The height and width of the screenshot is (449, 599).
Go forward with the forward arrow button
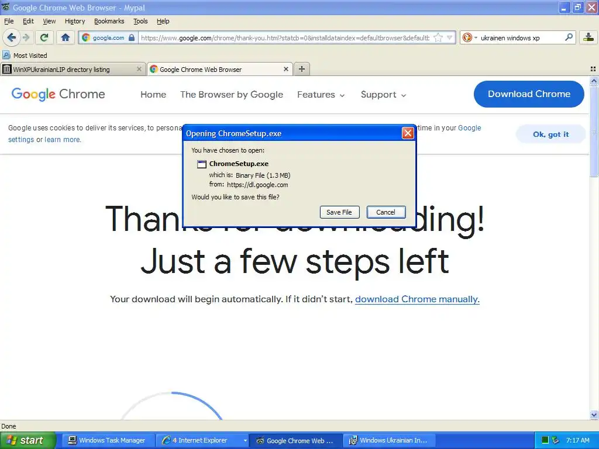(26, 37)
